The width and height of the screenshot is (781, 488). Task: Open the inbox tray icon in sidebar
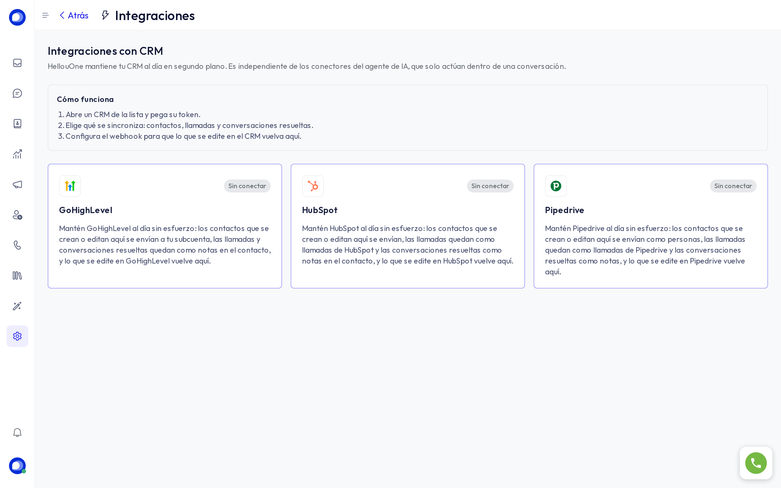pos(17,63)
